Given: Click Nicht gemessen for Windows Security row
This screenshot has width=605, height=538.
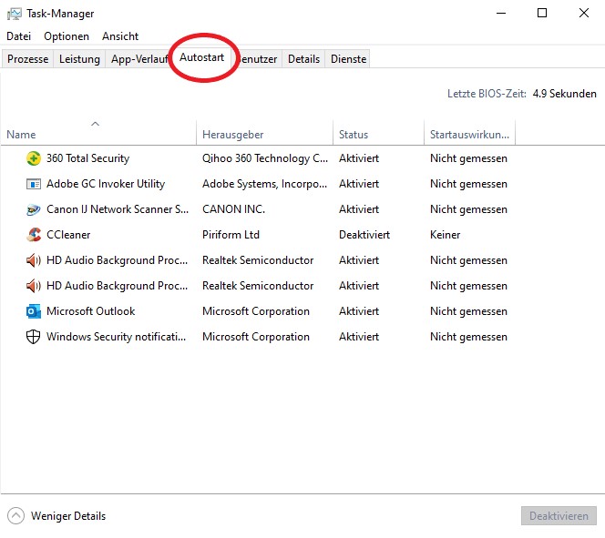Looking at the screenshot, I should point(468,337).
